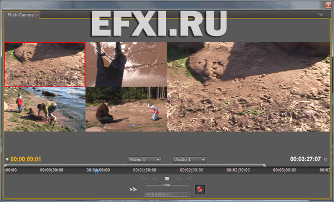The height and width of the screenshot is (202, 334).
Task: Open the Audio 1 dropdown
Action: tap(190, 159)
